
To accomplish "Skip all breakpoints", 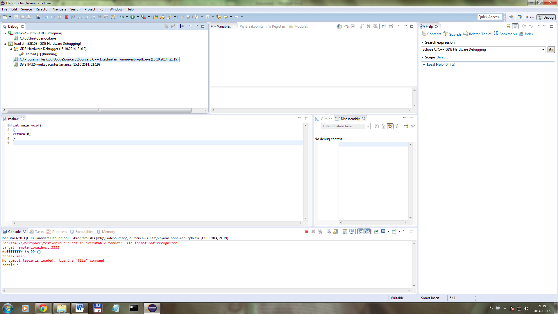I will point(46,17).
